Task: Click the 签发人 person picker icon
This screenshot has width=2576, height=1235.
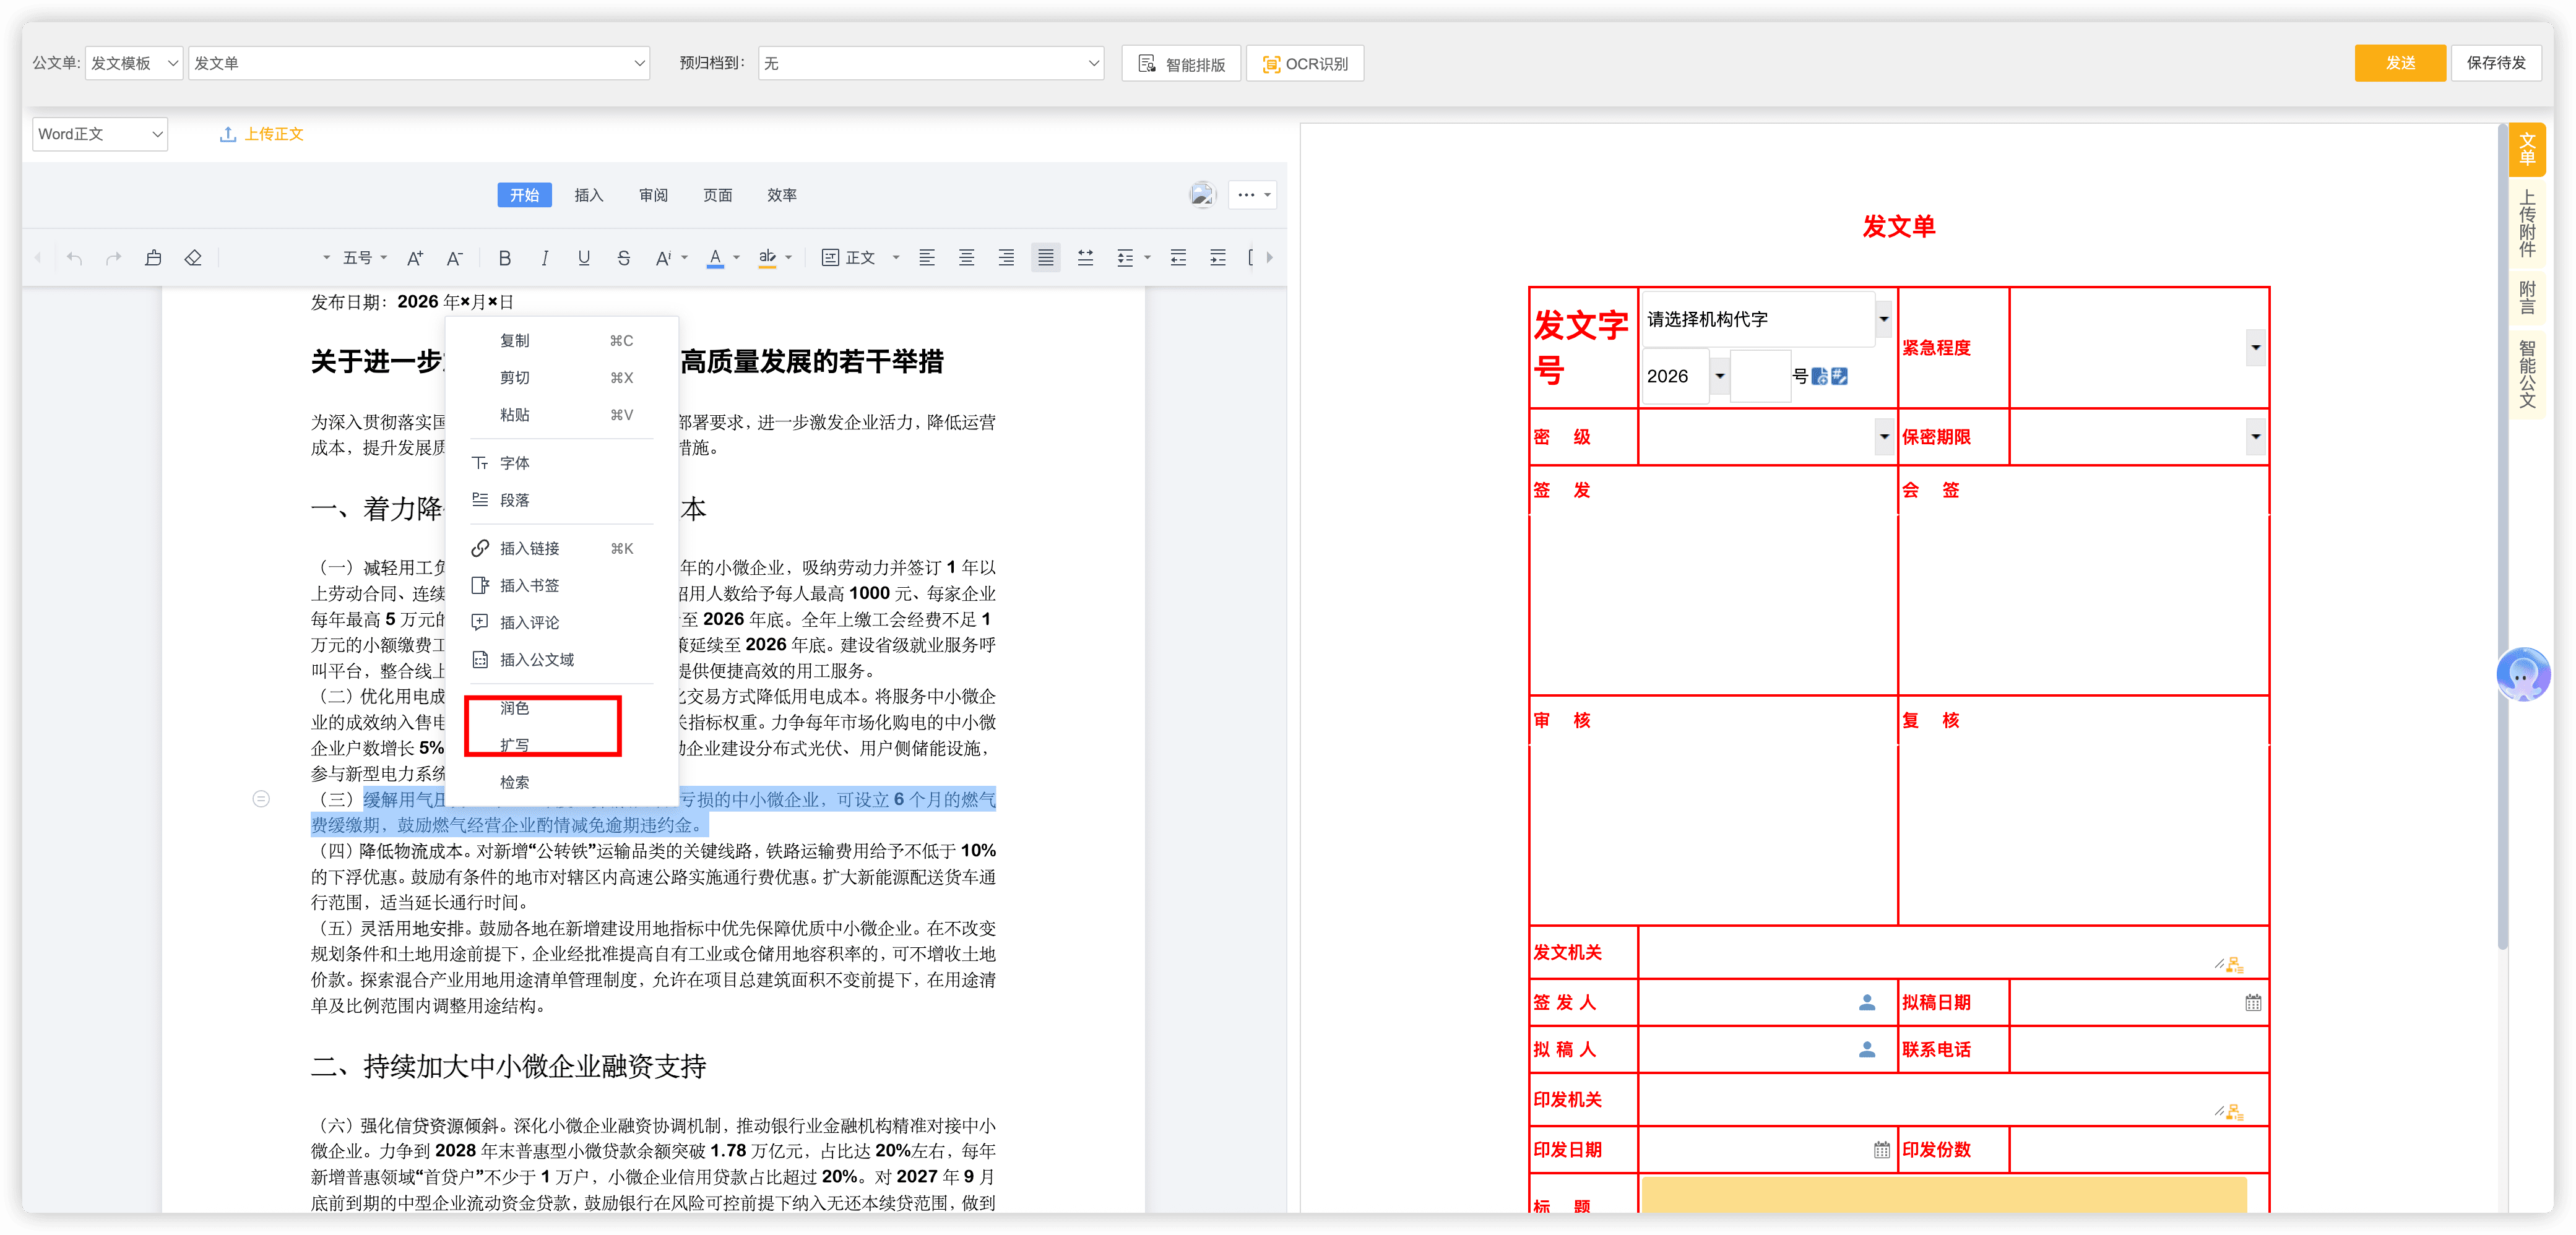Action: (1866, 1002)
